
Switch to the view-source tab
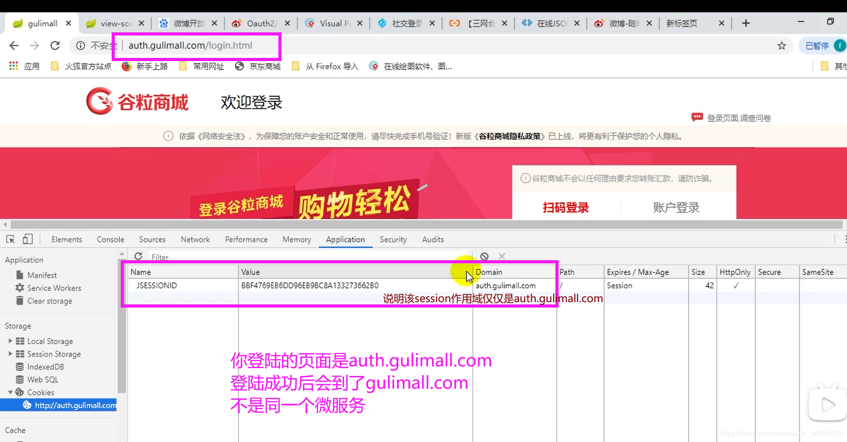(116, 23)
